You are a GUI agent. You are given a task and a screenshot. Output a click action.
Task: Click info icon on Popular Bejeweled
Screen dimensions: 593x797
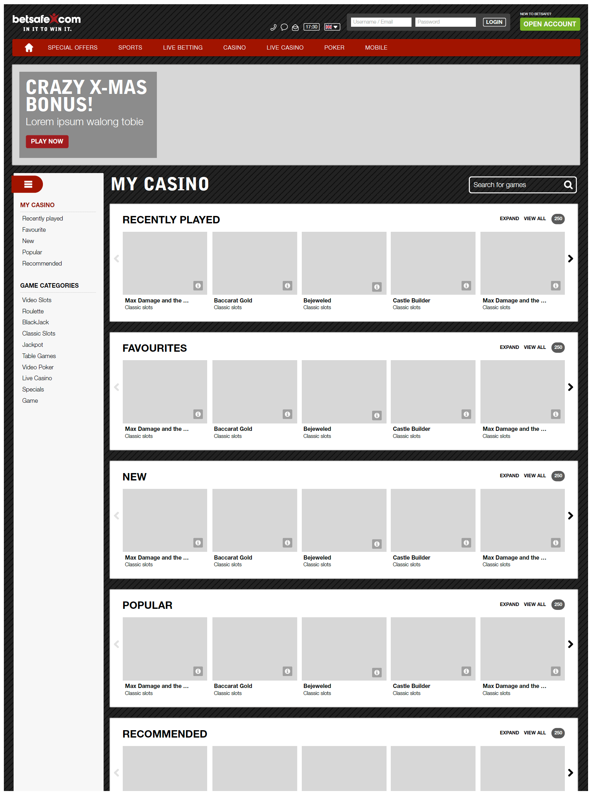tap(377, 673)
